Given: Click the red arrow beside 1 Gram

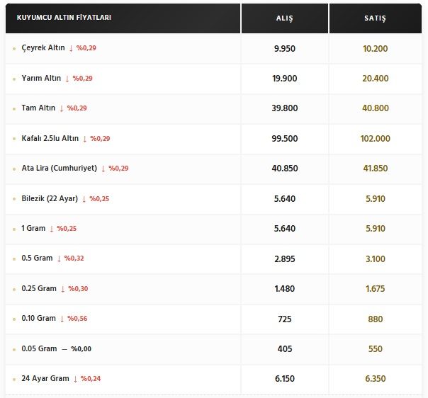Looking at the screenshot, I should (52, 229).
